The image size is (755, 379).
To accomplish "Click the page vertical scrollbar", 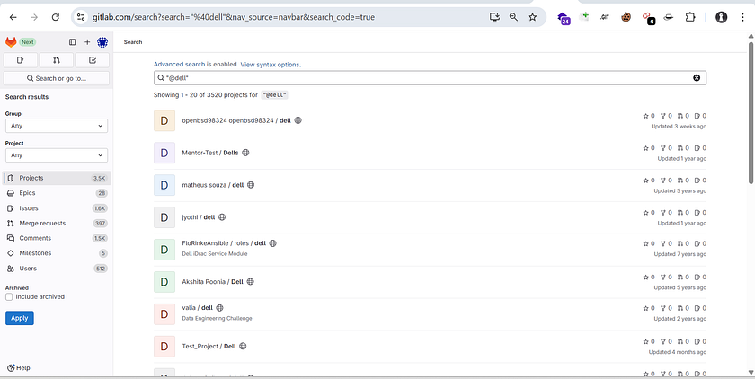I will pyautogui.click(x=751, y=112).
